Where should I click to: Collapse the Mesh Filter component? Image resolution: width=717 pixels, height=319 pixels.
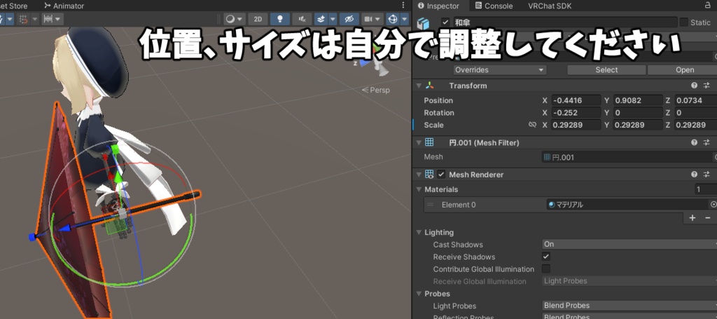click(x=419, y=143)
